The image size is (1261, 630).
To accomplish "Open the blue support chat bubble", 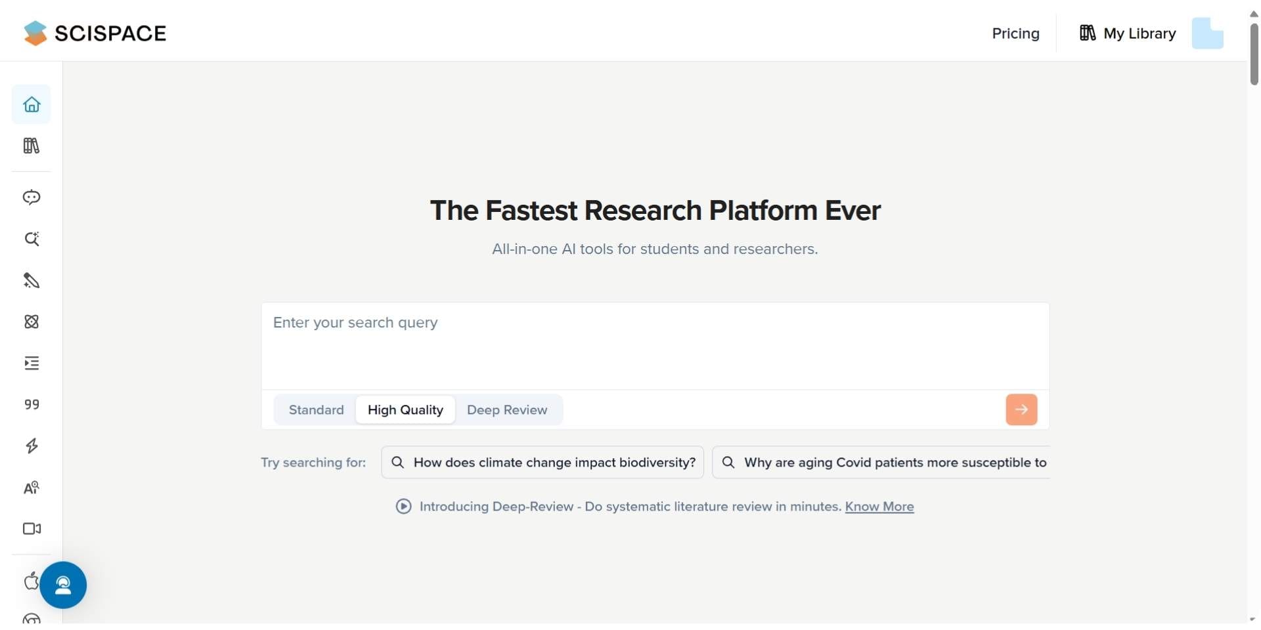I will [63, 585].
